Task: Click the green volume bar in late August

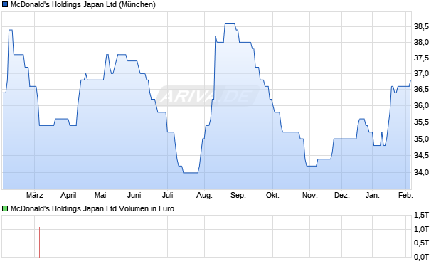Action: pos(225,241)
